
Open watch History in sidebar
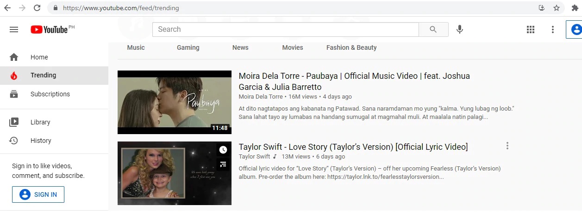click(41, 141)
